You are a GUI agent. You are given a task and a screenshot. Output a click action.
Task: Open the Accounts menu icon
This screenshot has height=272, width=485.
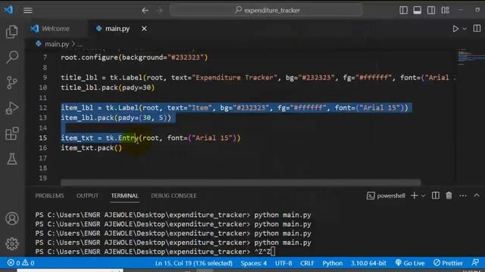[12, 218]
